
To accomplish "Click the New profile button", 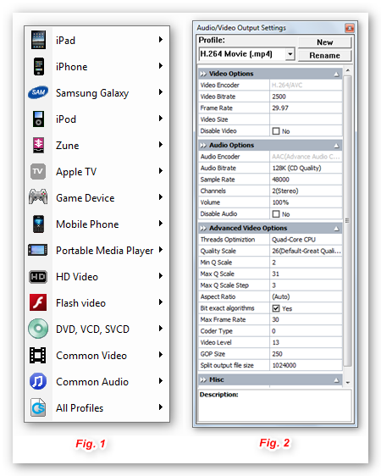I will 324,42.
